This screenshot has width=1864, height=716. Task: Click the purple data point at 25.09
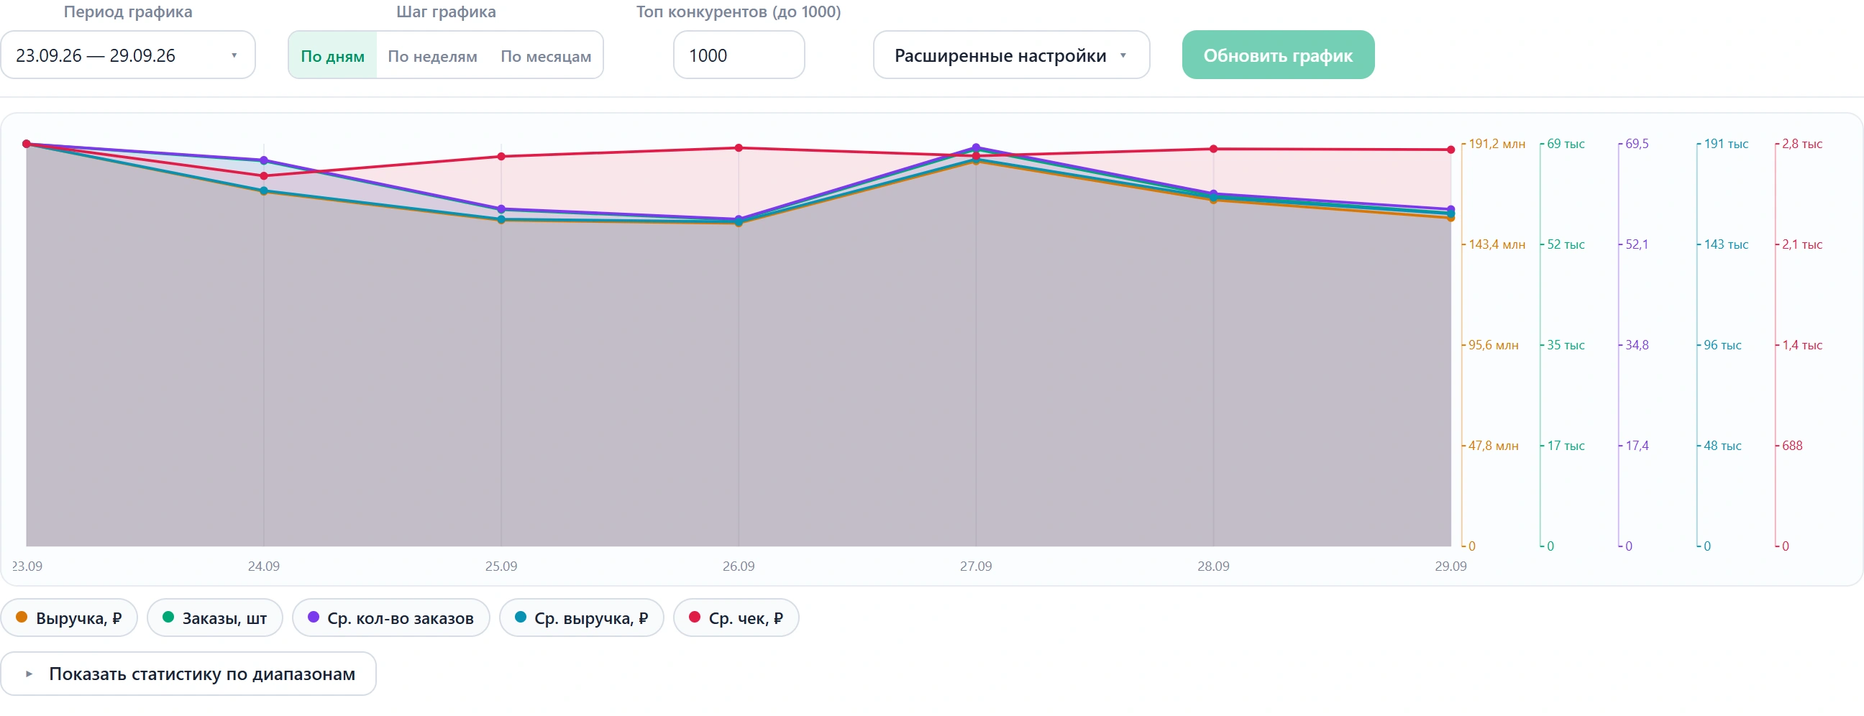coord(501,210)
